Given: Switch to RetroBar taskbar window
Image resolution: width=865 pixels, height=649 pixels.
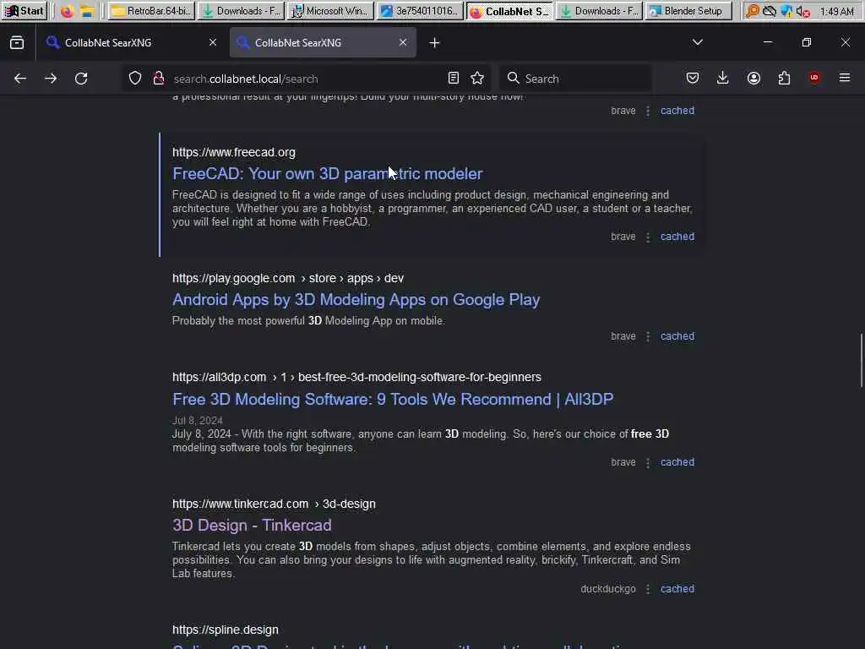Looking at the screenshot, I should coord(151,11).
